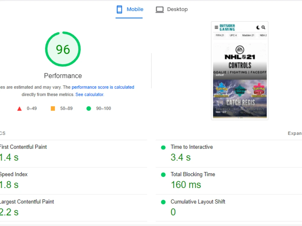302x226 pixels.
Task: Click the '1.8 s' value
Action: click(x=9, y=185)
